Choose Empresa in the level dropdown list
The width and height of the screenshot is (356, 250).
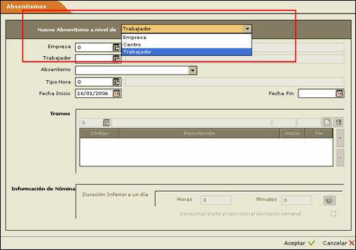[187, 37]
